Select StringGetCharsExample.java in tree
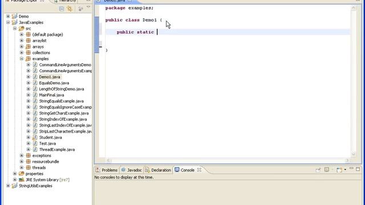Image resolution: width=365 pixels, height=205 pixels. [x=64, y=113]
